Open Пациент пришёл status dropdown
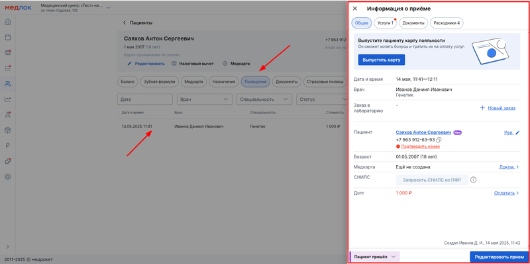 374,257
